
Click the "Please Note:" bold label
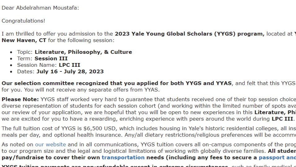point(20,99)
